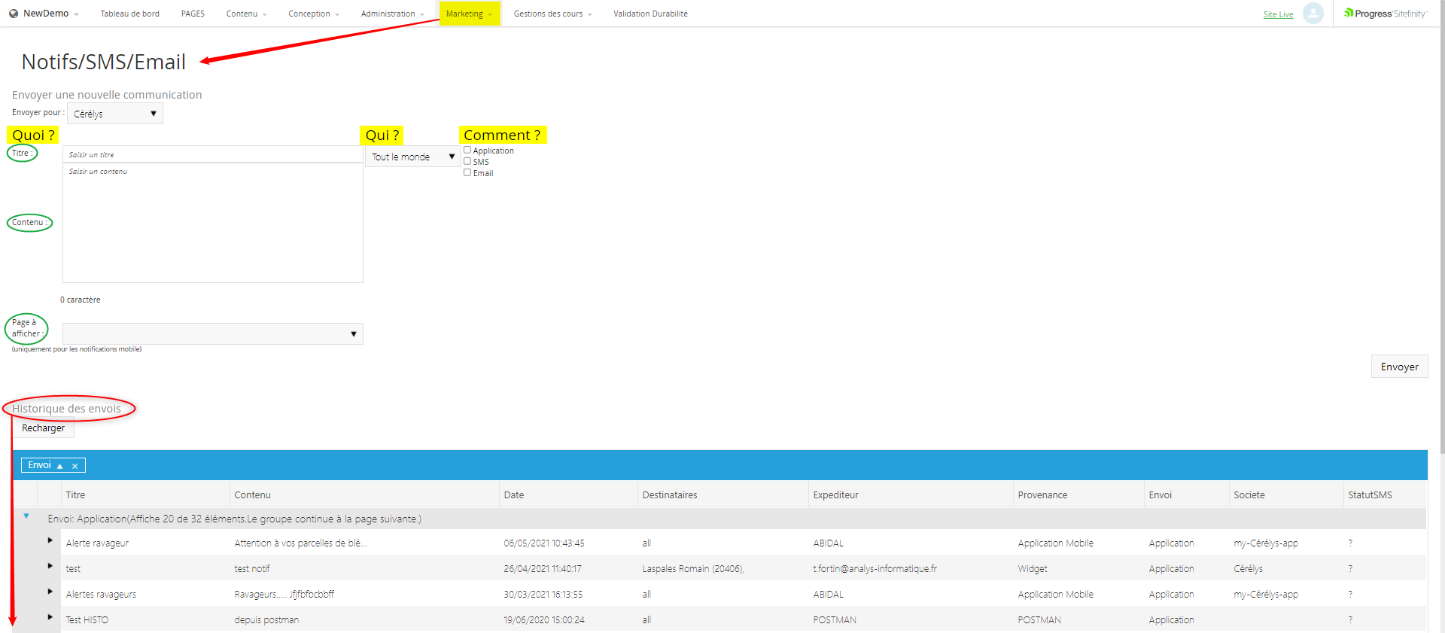Tick the SMS checkbox
This screenshot has height=633, width=1445.
click(x=467, y=162)
